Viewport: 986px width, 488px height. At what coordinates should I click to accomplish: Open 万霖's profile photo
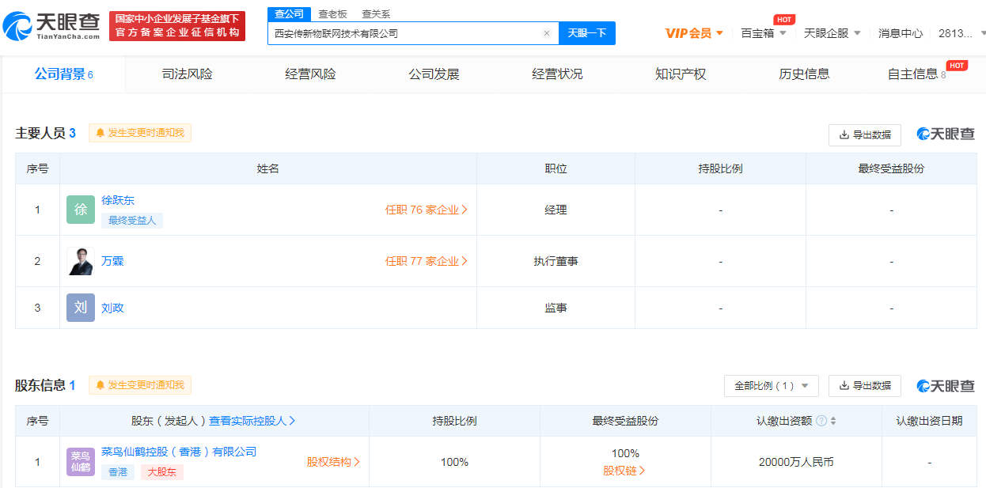tap(81, 261)
